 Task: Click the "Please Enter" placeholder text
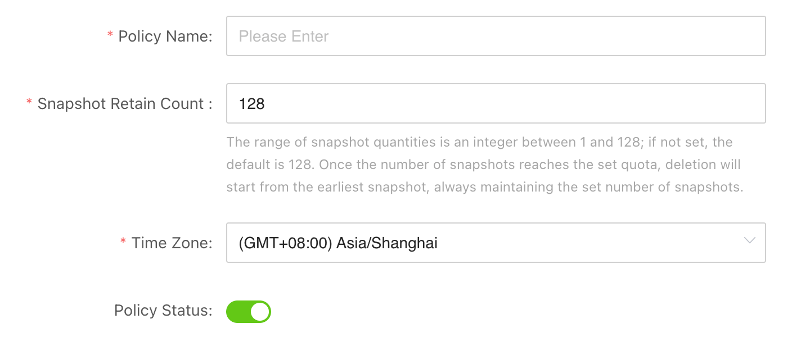pyautogui.click(x=283, y=37)
